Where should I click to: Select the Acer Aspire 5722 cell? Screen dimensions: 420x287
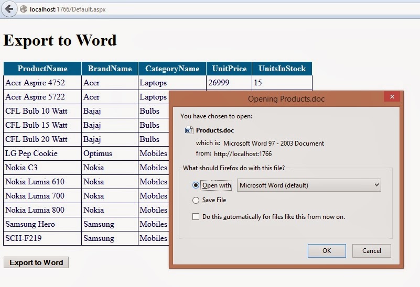click(42, 97)
